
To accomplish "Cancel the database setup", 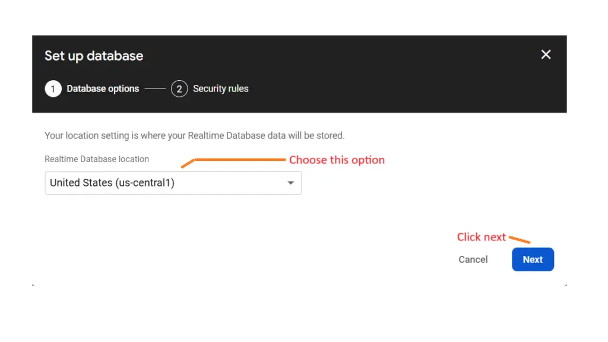I will click(x=473, y=259).
